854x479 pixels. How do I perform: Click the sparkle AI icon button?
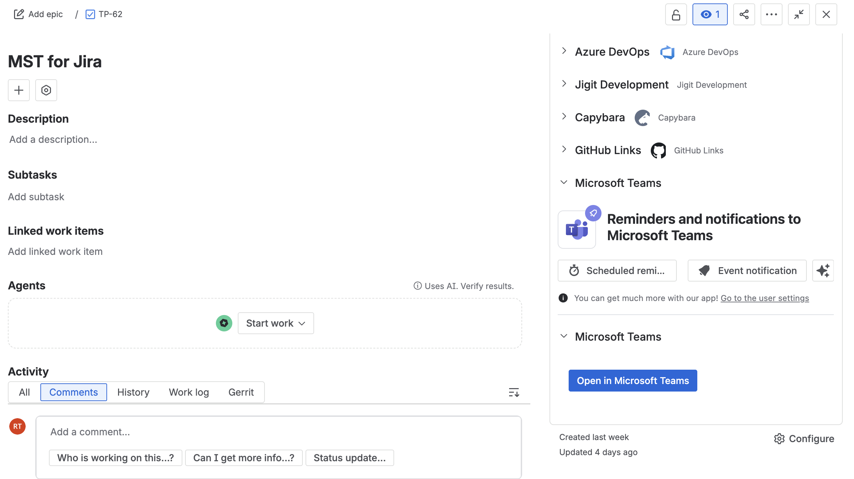(x=823, y=271)
